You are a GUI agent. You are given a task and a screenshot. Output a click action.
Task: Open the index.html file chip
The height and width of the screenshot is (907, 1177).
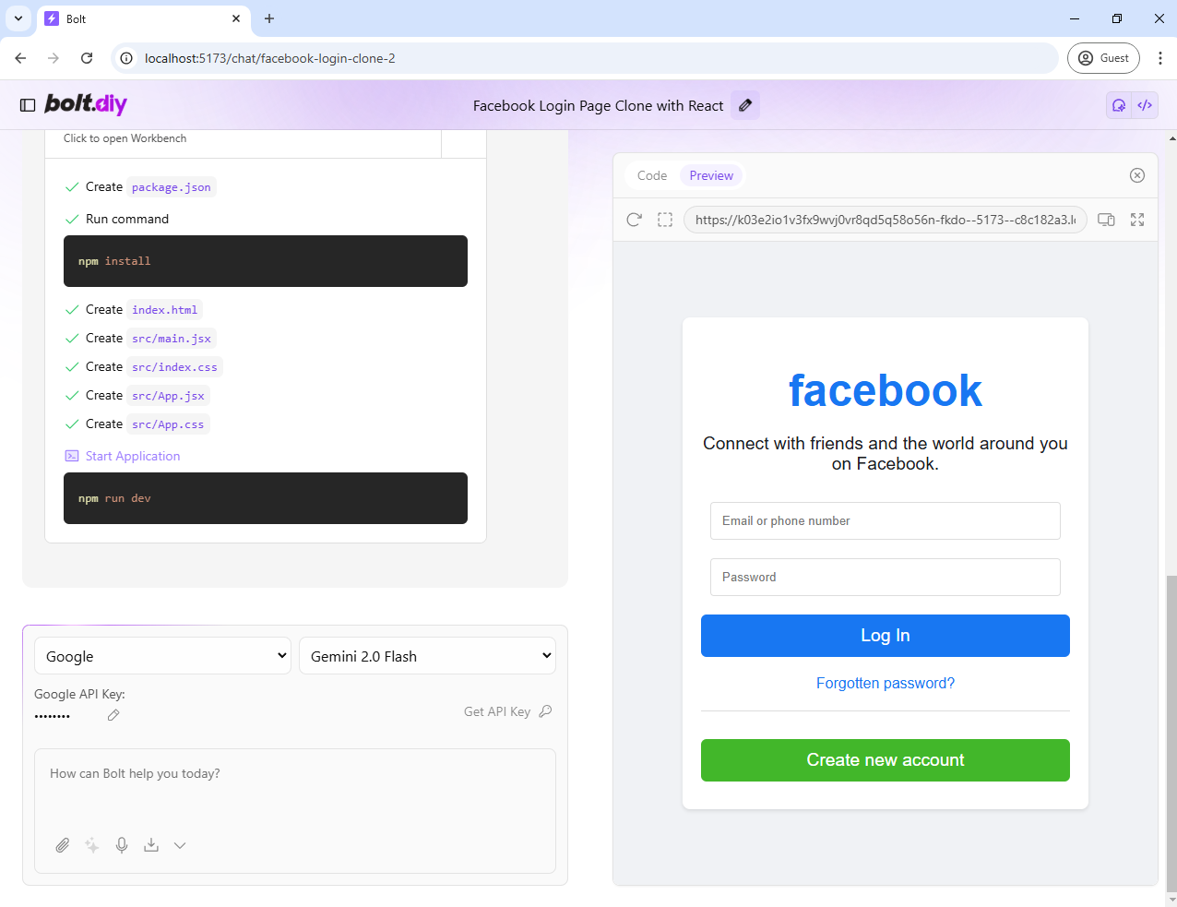[164, 310]
